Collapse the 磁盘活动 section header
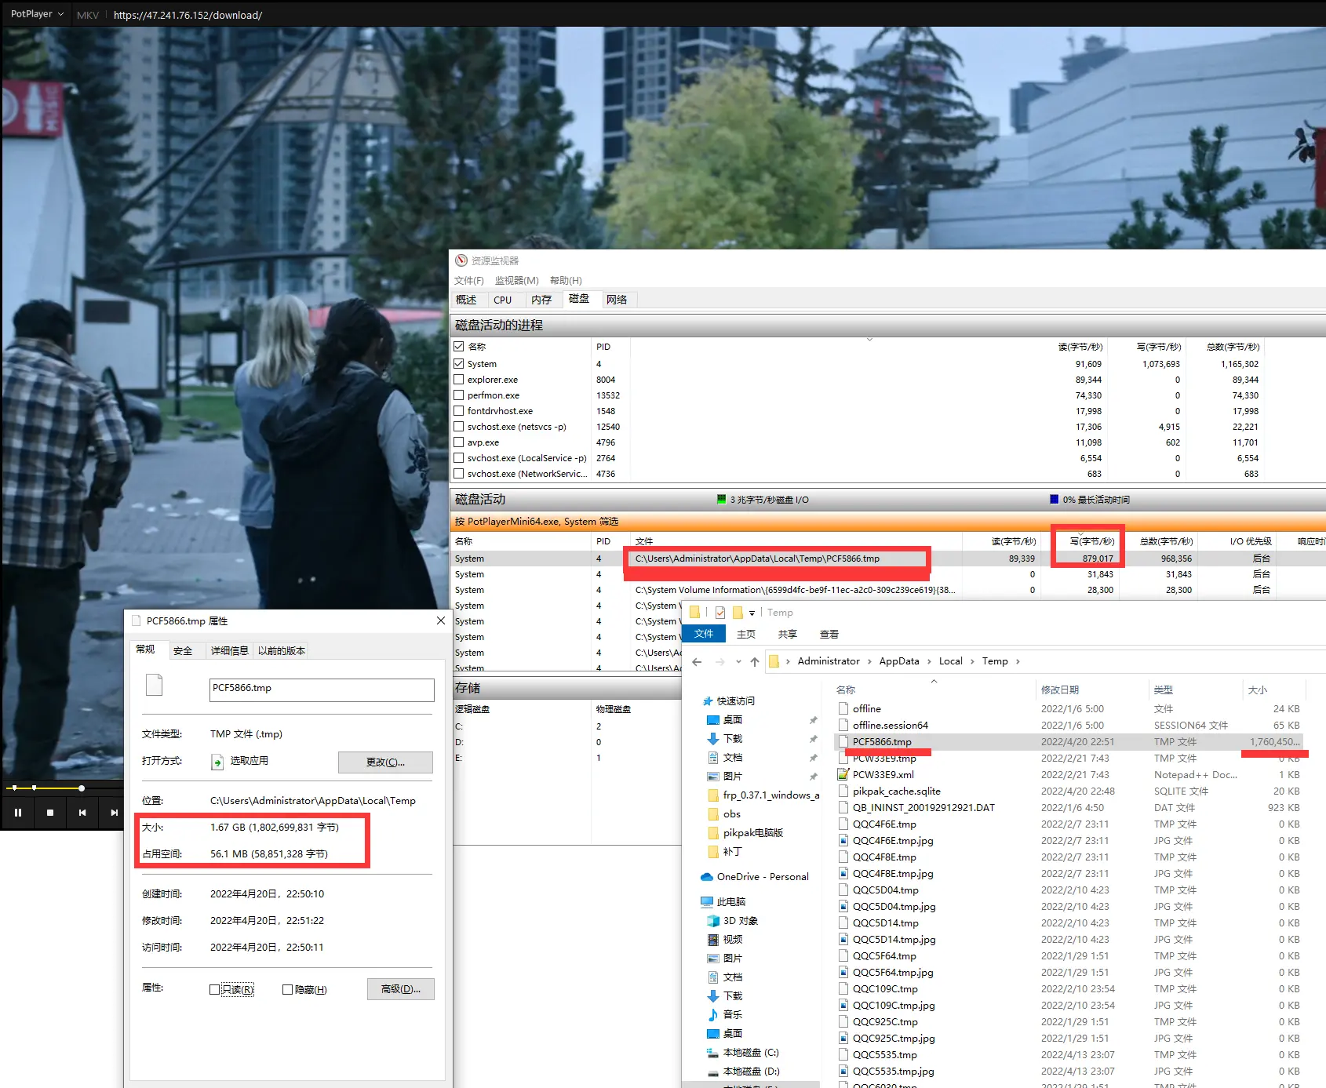The image size is (1326, 1088). coord(888,500)
